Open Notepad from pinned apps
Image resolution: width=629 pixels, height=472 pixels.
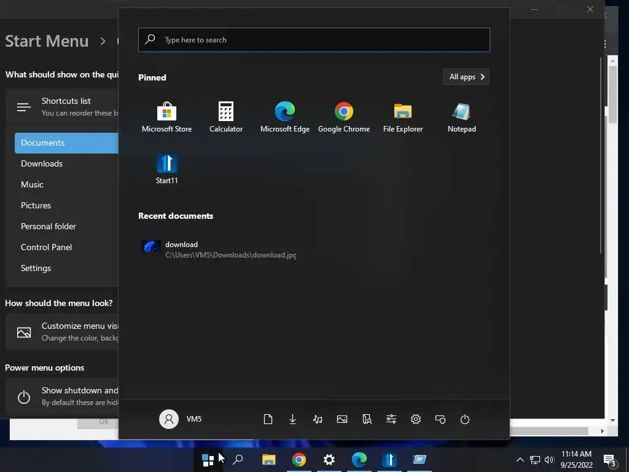(x=462, y=117)
